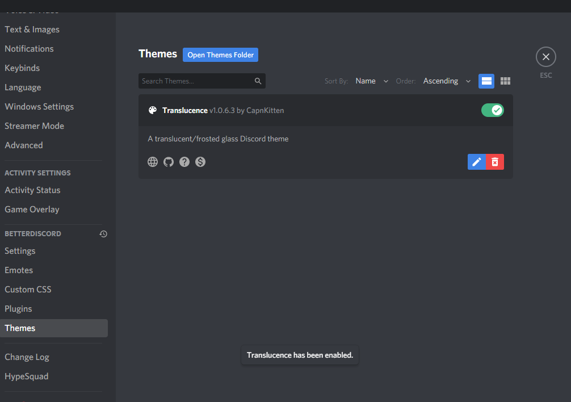Open the Sort By Name dropdown
Image resolution: width=571 pixels, height=402 pixels.
click(x=372, y=81)
